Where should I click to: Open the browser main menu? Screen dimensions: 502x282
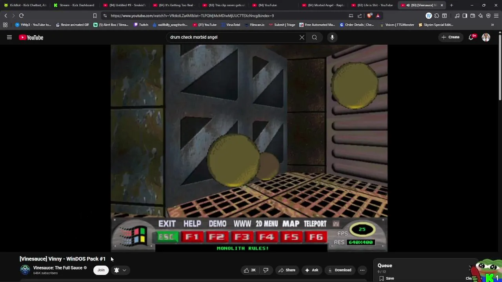point(496,16)
